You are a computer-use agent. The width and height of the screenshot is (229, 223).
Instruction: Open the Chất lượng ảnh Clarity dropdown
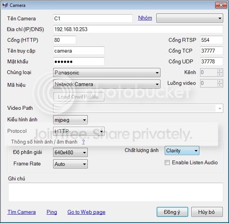tap(182, 150)
